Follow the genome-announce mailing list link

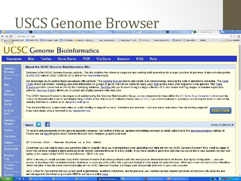pyautogui.click(x=201, y=131)
